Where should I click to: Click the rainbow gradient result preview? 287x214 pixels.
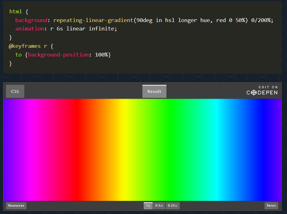142,150
